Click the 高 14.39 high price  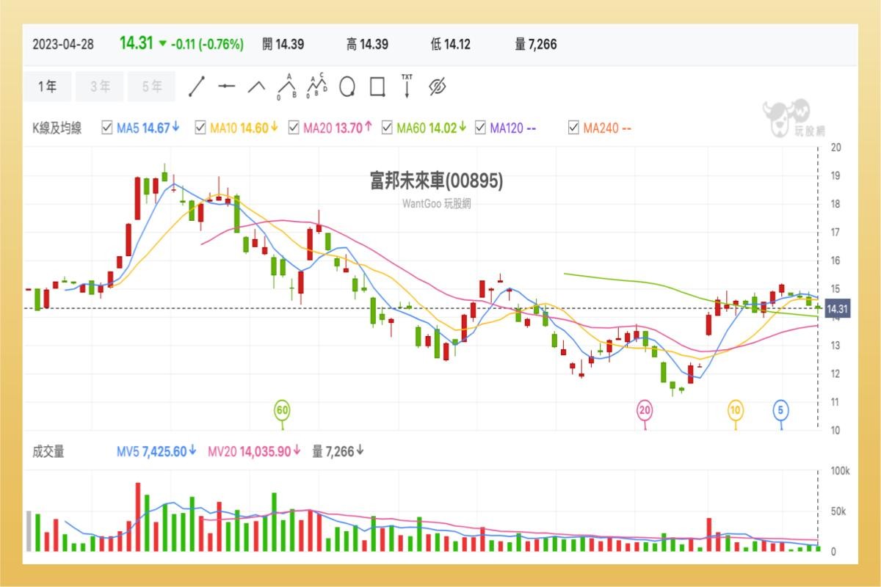pos(367,44)
